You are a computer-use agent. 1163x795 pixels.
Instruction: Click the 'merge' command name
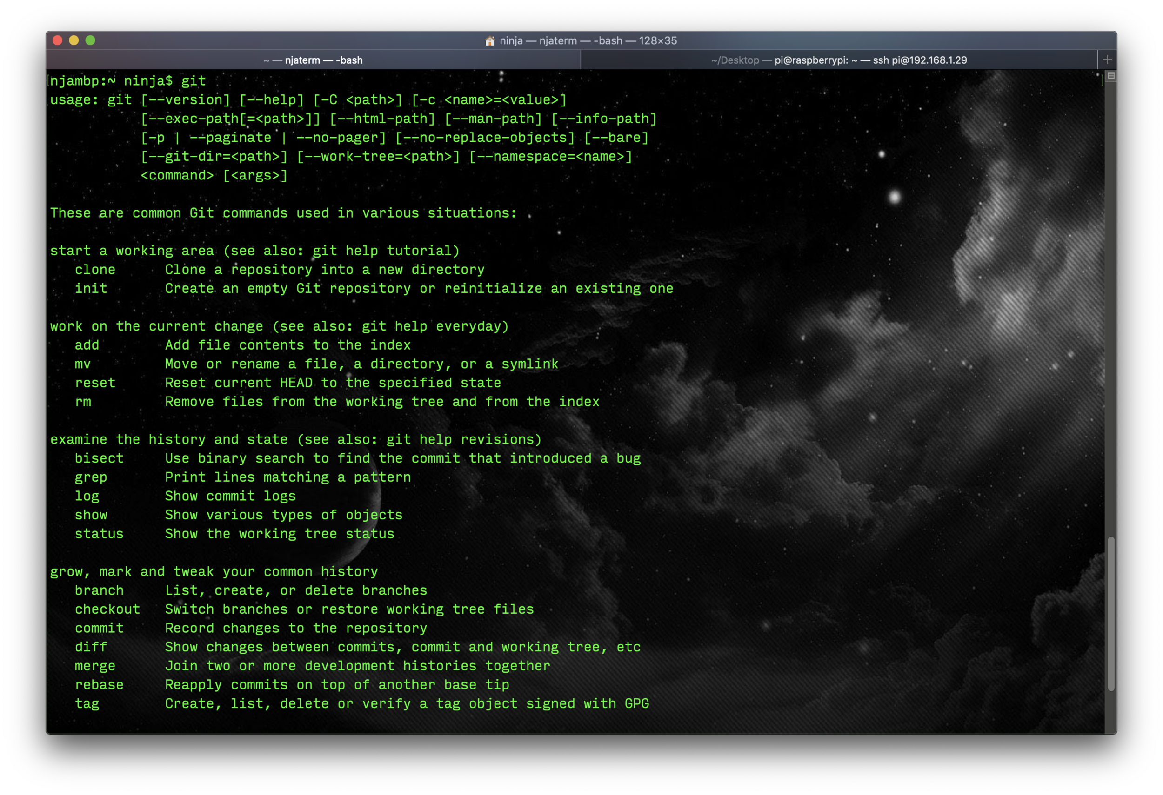click(95, 666)
